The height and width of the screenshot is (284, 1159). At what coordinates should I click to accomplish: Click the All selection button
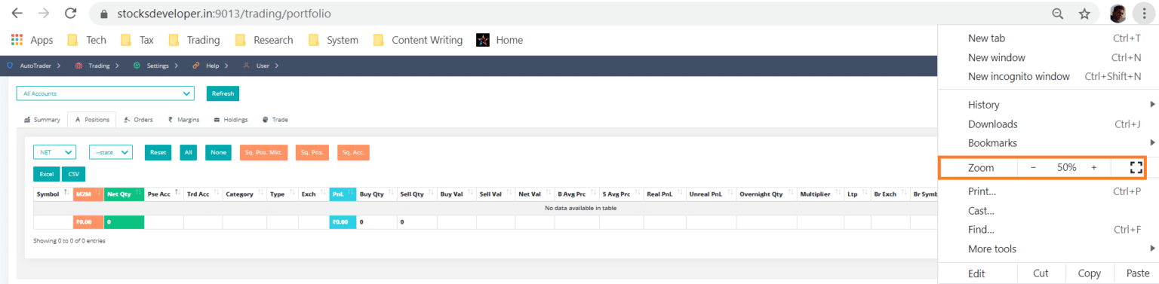point(189,152)
